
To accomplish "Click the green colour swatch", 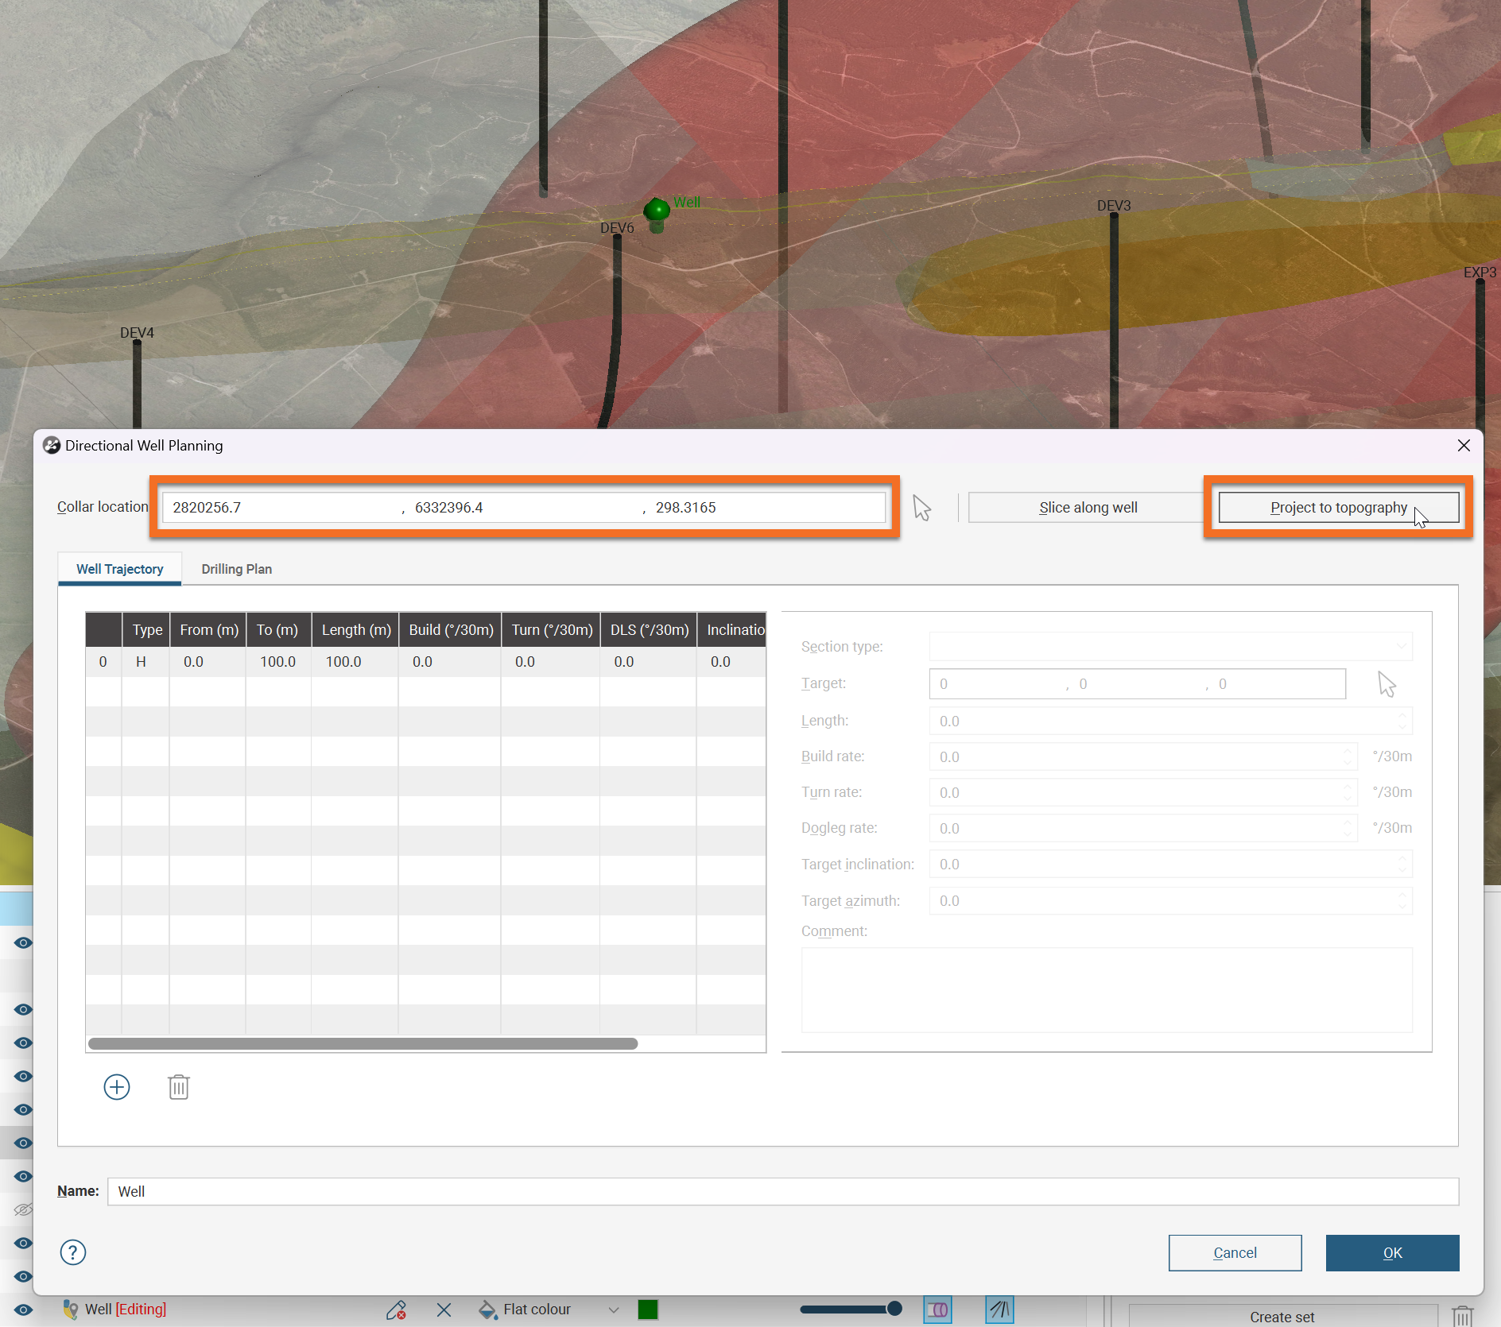I will click(648, 1310).
